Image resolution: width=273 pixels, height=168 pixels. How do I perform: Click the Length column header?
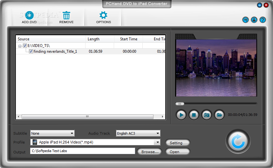coord(100,39)
